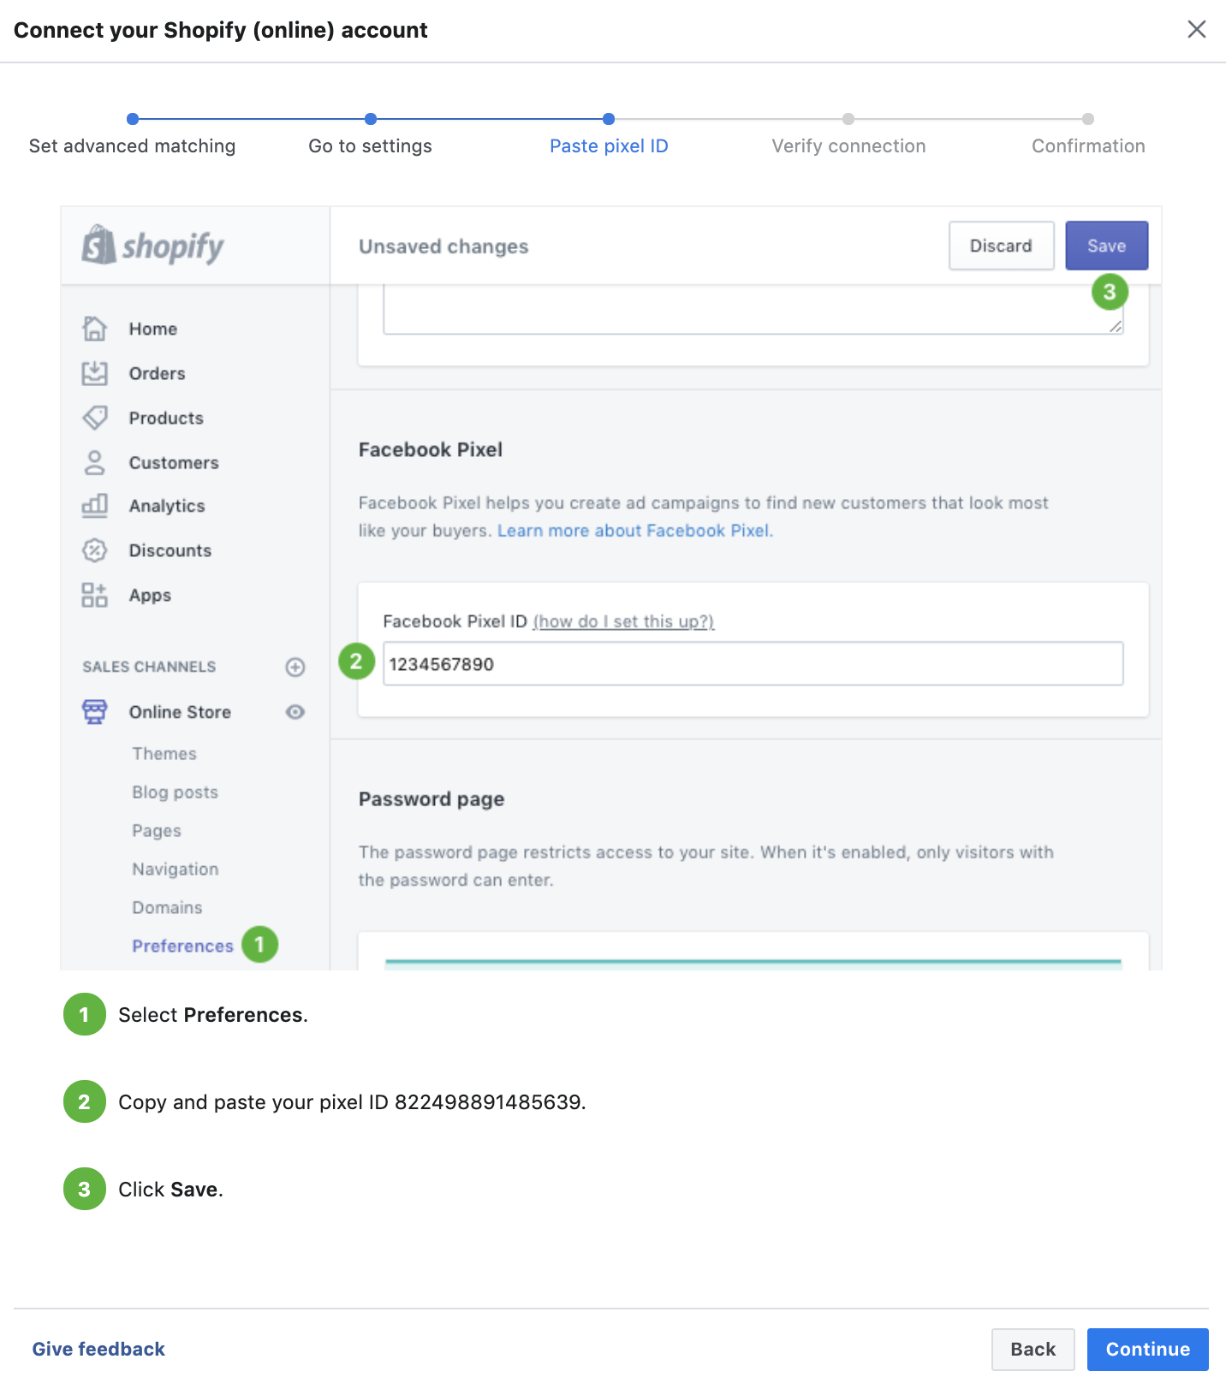The image size is (1226, 1383).
Task: Open Discounts in the Shopify sidebar
Action: click(170, 550)
